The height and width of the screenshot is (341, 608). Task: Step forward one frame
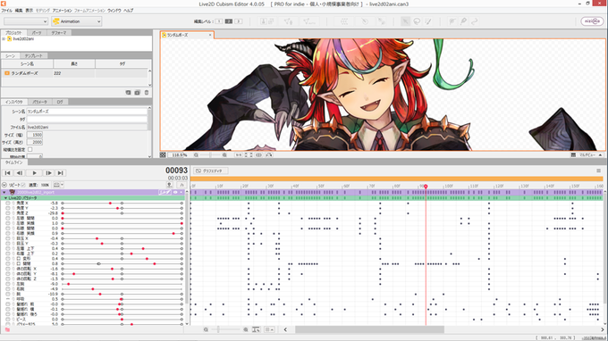click(48, 173)
